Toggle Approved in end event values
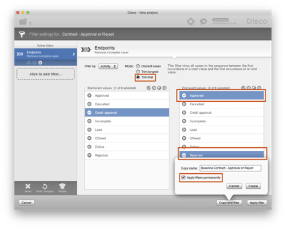Viewport: 286px width, 229px height. point(221,96)
